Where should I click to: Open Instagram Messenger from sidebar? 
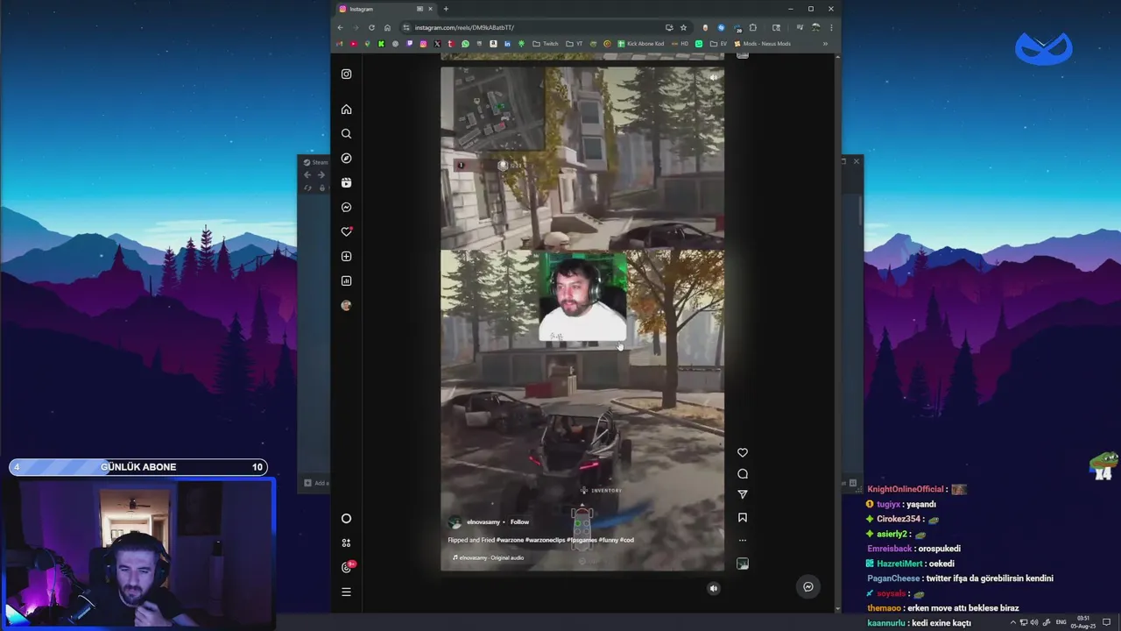tap(346, 208)
